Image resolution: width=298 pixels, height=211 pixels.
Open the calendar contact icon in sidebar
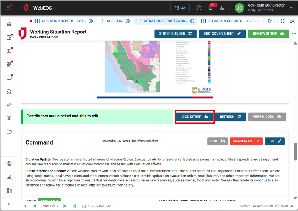coord(9,118)
